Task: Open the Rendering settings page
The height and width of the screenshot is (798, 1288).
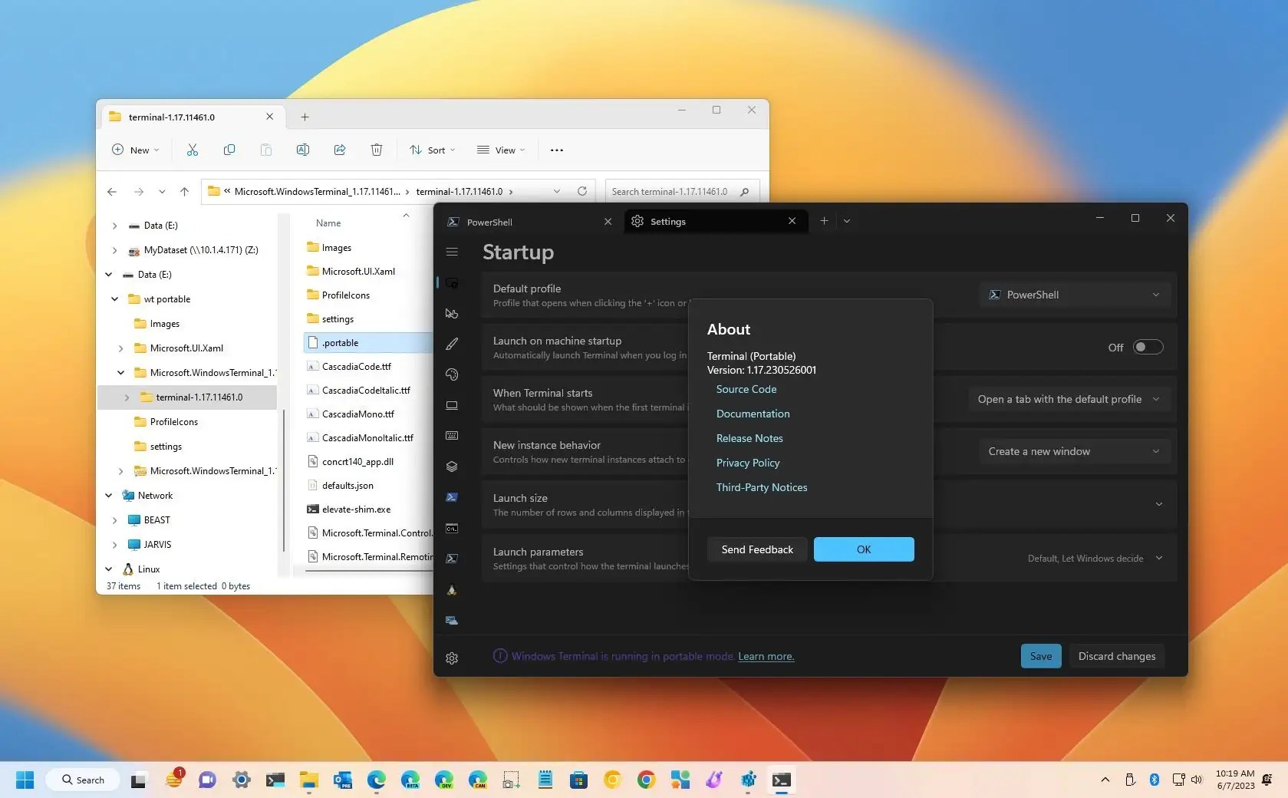Action: coord(452,405)
